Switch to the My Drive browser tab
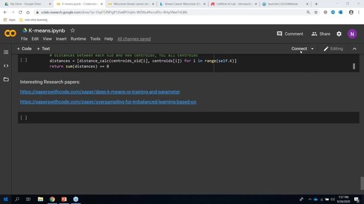This screenshot has width=364, height=204. [x=28, y=4]
